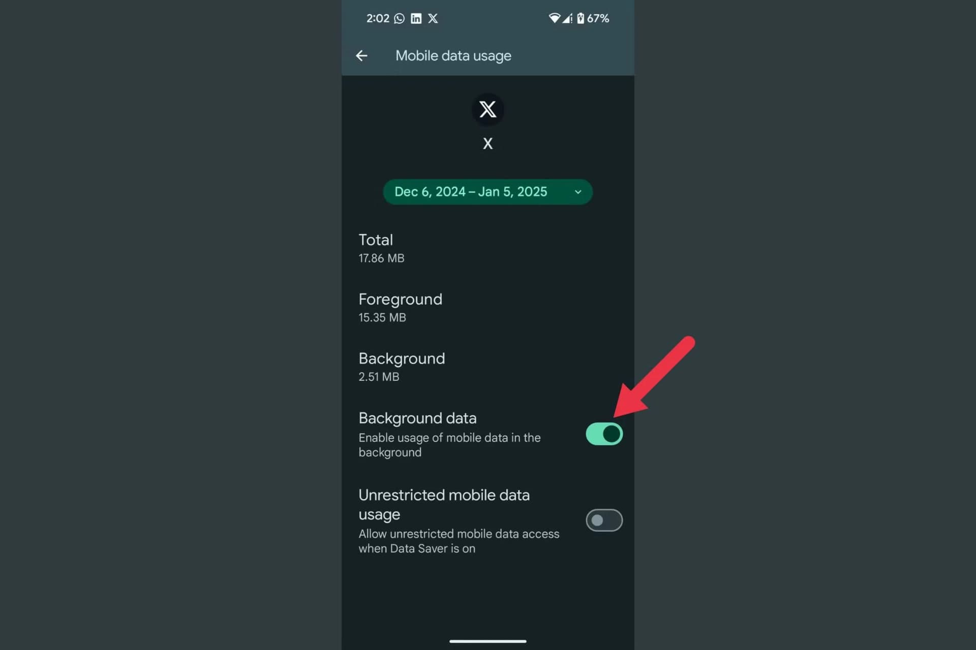Disable the Background data toggle
Screen dimensions: 976x650
pyautogui.click(x=604, y=434)
